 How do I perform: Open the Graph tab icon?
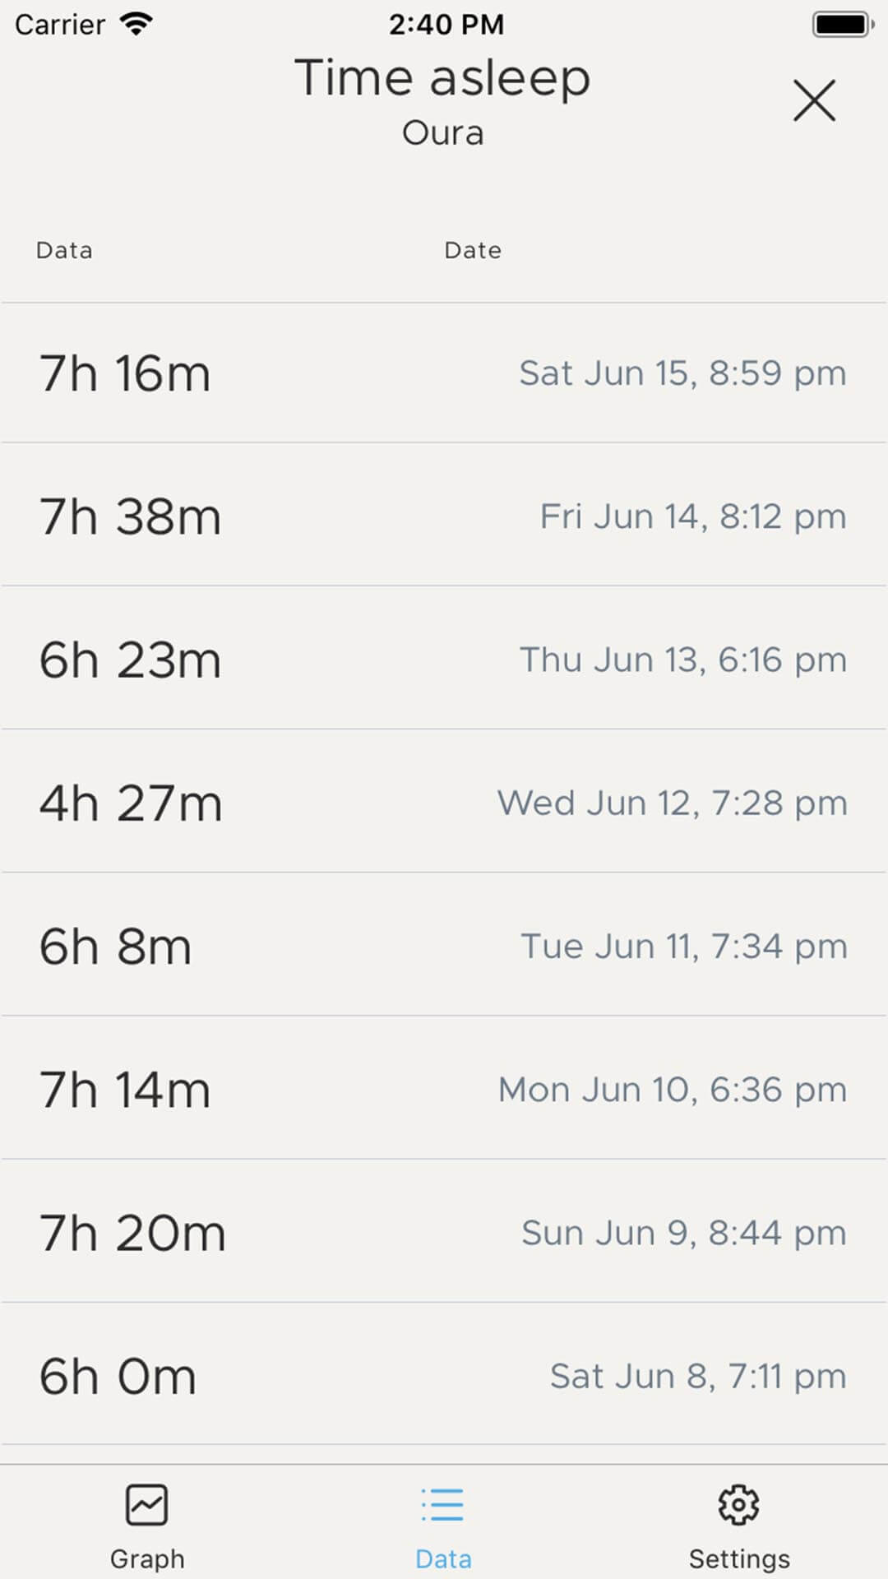click(147, 1505)
